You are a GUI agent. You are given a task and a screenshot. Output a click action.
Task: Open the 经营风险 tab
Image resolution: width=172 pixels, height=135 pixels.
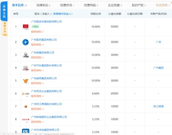91,5
